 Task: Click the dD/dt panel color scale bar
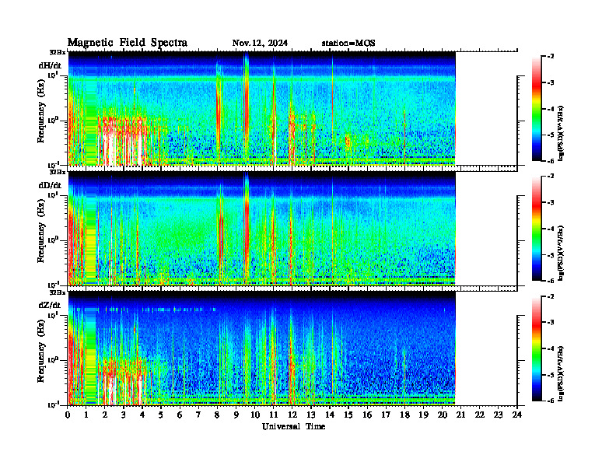[x=537, y=229]
